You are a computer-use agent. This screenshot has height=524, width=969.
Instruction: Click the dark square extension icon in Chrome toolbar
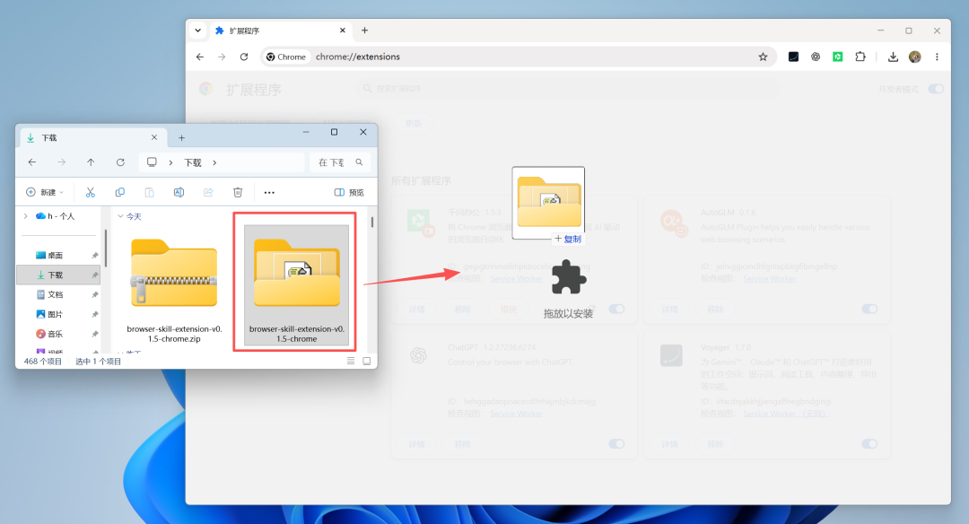point(793,57)
